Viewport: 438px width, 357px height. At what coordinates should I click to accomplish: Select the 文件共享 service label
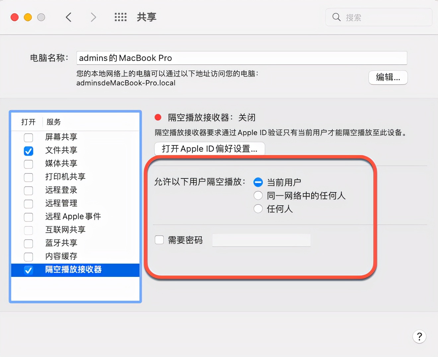pyautogui.click(x=61, y=150)
